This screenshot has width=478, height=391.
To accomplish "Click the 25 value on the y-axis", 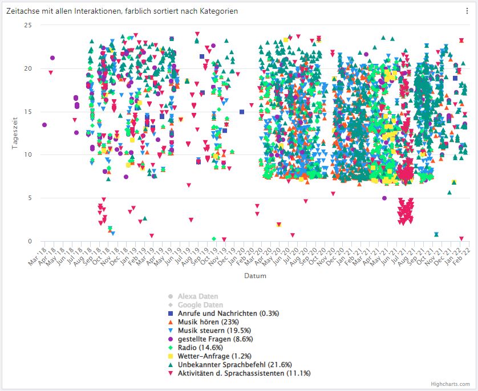I will point(28,25).
